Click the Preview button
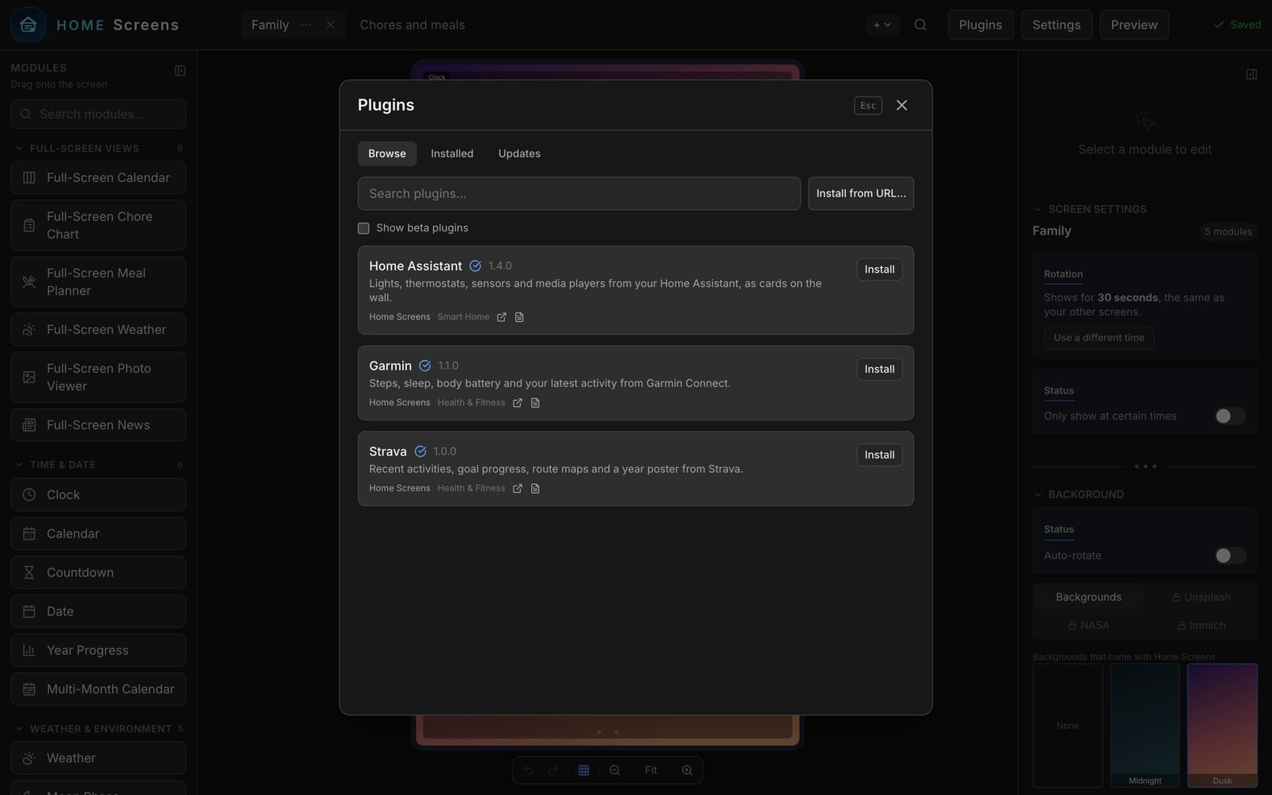Viewport: 1272px width, 795px height. pyautogui.click(x=1134, y=25)
